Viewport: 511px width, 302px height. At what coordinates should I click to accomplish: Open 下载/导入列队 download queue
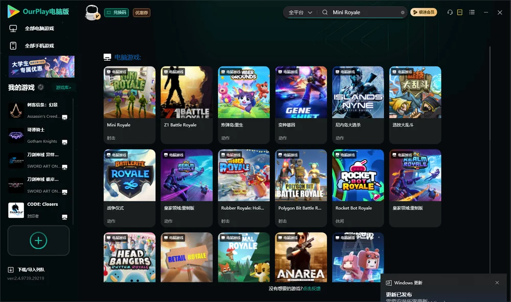pos(31,270)
